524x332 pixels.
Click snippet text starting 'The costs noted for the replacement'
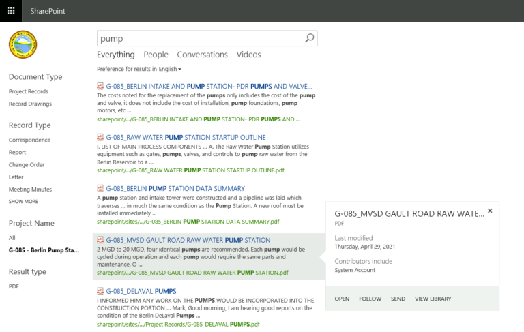(x=206, y=103)
